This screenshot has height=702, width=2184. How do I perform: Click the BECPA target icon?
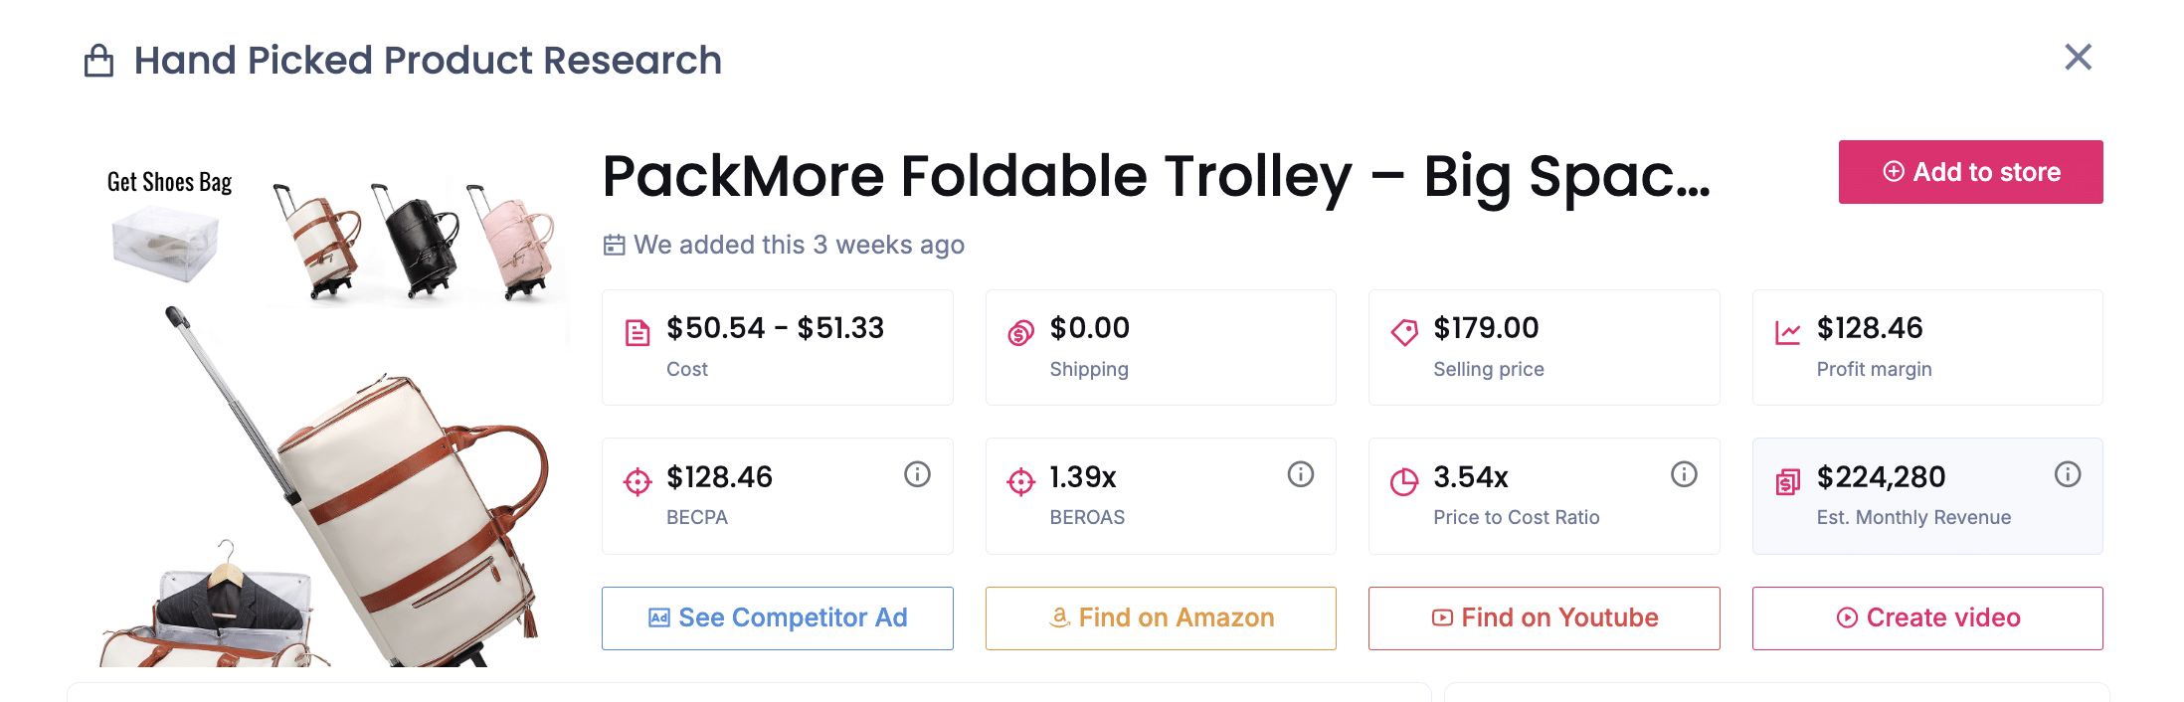click(x=637, y=482)
